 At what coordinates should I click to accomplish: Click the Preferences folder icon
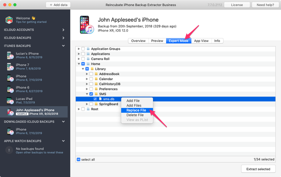(96, 89)
